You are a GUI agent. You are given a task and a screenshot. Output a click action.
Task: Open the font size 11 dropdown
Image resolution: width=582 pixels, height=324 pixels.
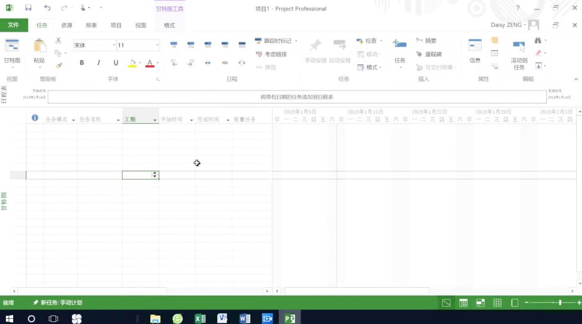tap(158, 45)
